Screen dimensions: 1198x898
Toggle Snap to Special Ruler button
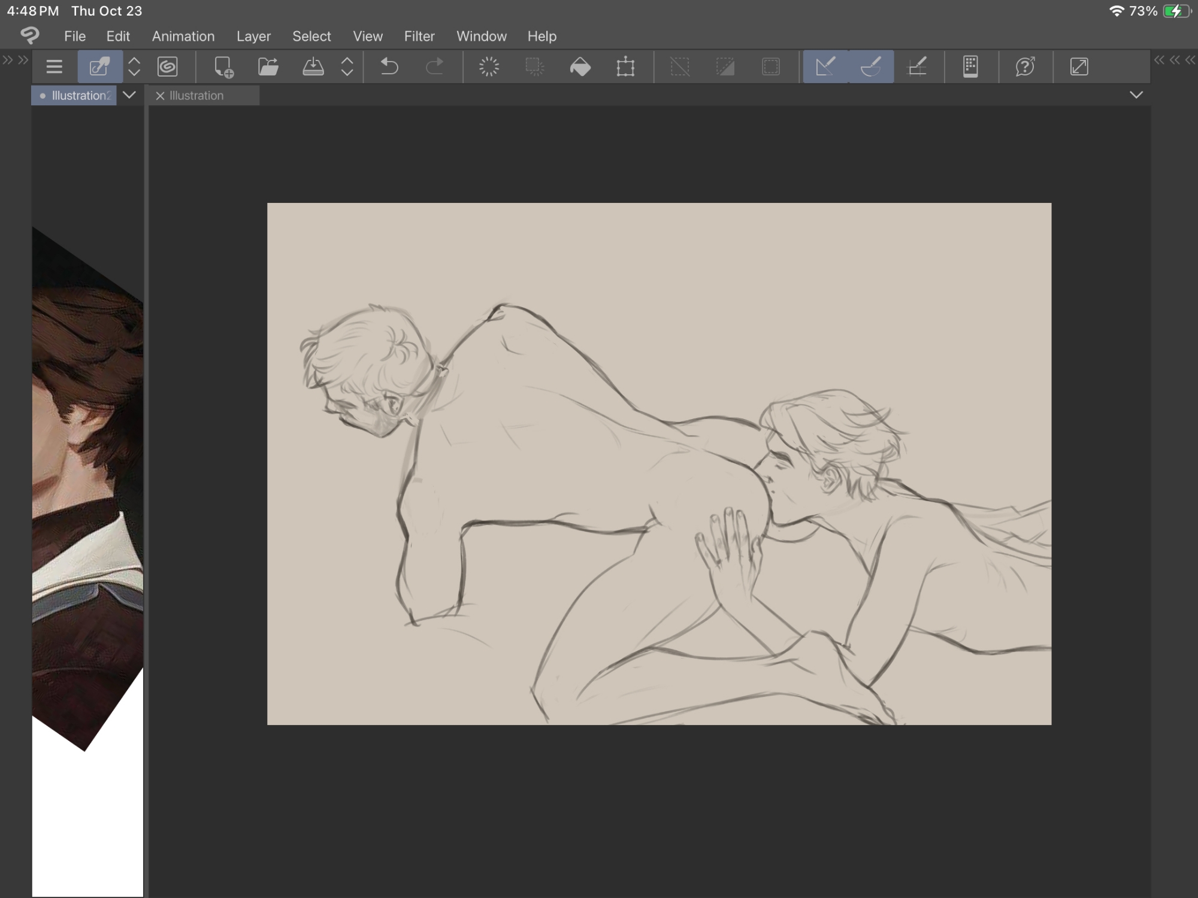click(871, 66)
